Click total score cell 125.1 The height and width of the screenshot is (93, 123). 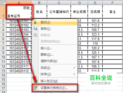pos(95,53)
